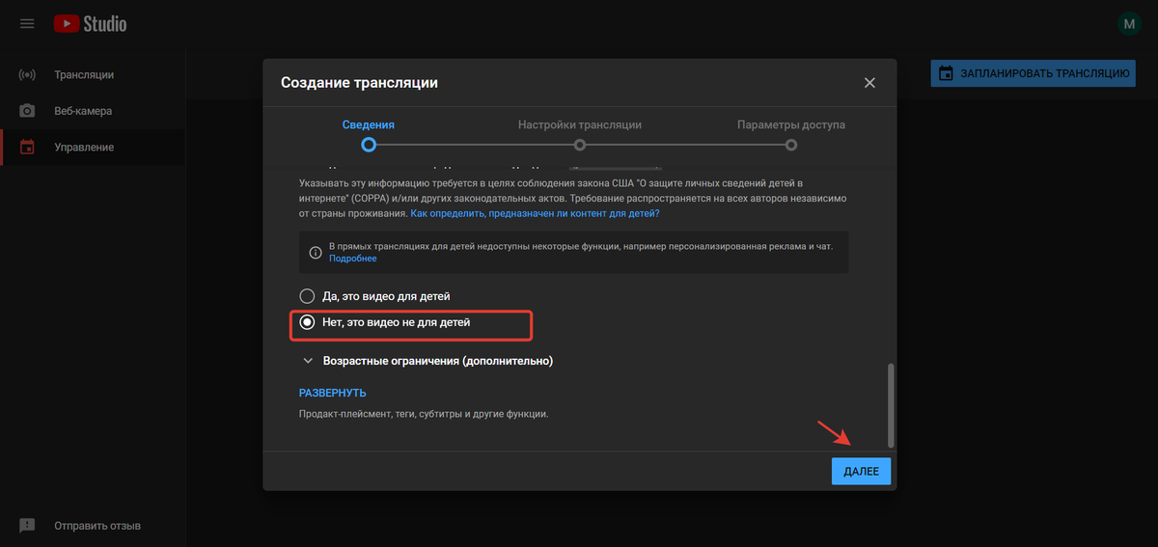Select "Нет, это видео не для детей"

(307, 323)
